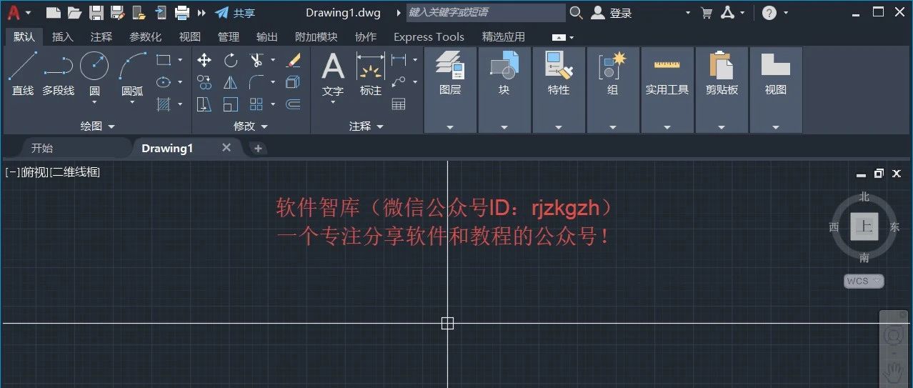Click the Save disk icon
Image resolution: width=913 pixels, height=388 pixels.
(x=96, y=12)
